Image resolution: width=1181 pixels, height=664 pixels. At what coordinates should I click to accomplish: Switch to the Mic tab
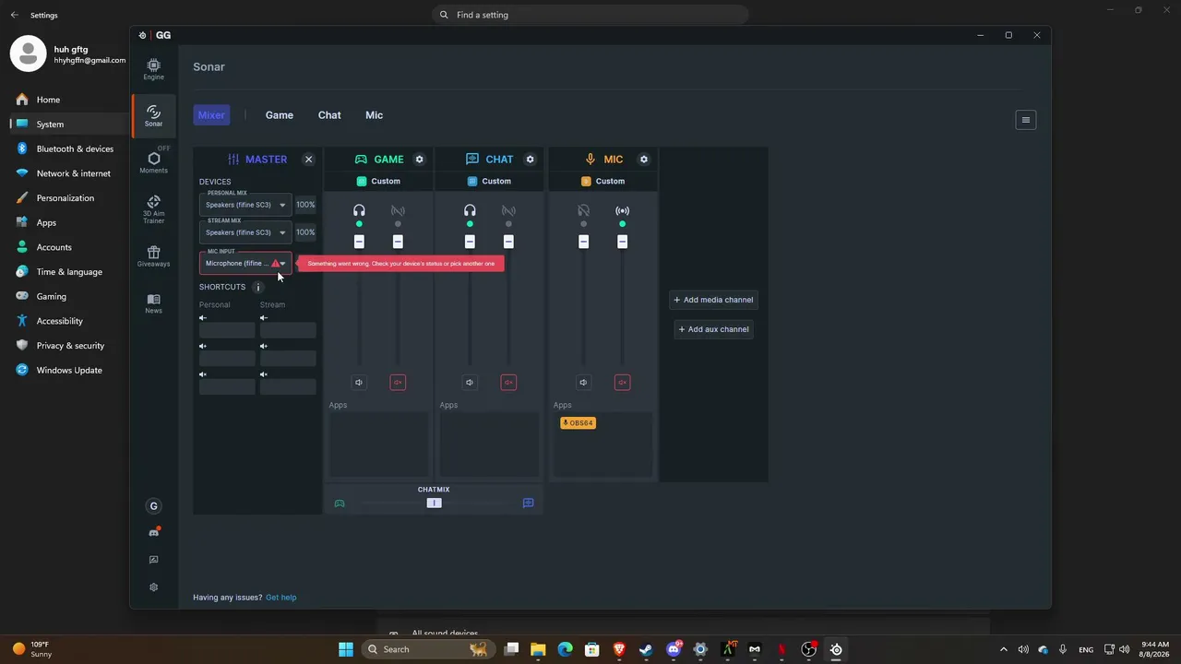pos(374,115)
